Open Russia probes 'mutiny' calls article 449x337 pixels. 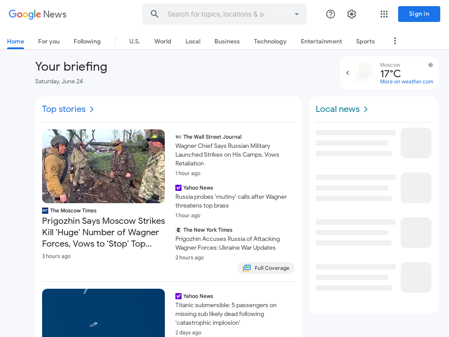pyautogui.click(x=231, y=201)
